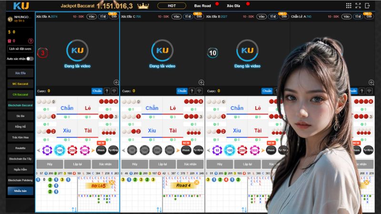Open the signal quality icon in Xóc Đĩa A table
Viewport: 381px width, 214px height.
[114, 91]
